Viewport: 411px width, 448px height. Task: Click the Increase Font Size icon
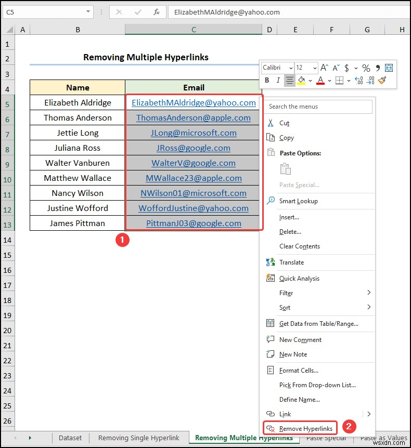[324, 68]
